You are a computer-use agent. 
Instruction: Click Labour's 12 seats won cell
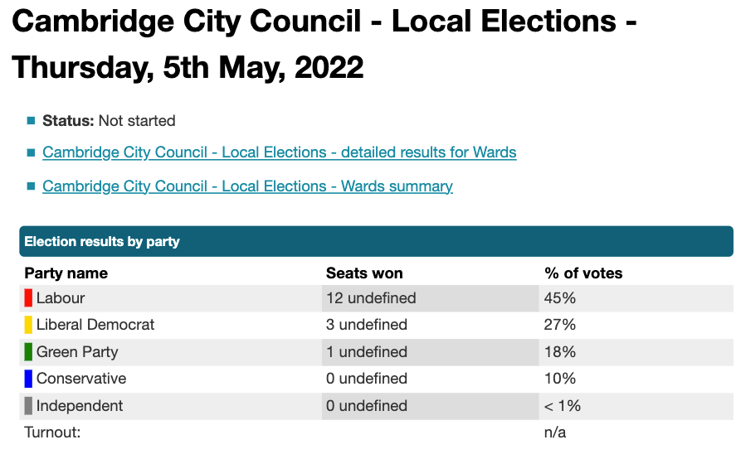pos(371,297)
